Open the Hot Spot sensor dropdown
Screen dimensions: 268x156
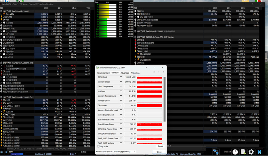click(121, 91)
